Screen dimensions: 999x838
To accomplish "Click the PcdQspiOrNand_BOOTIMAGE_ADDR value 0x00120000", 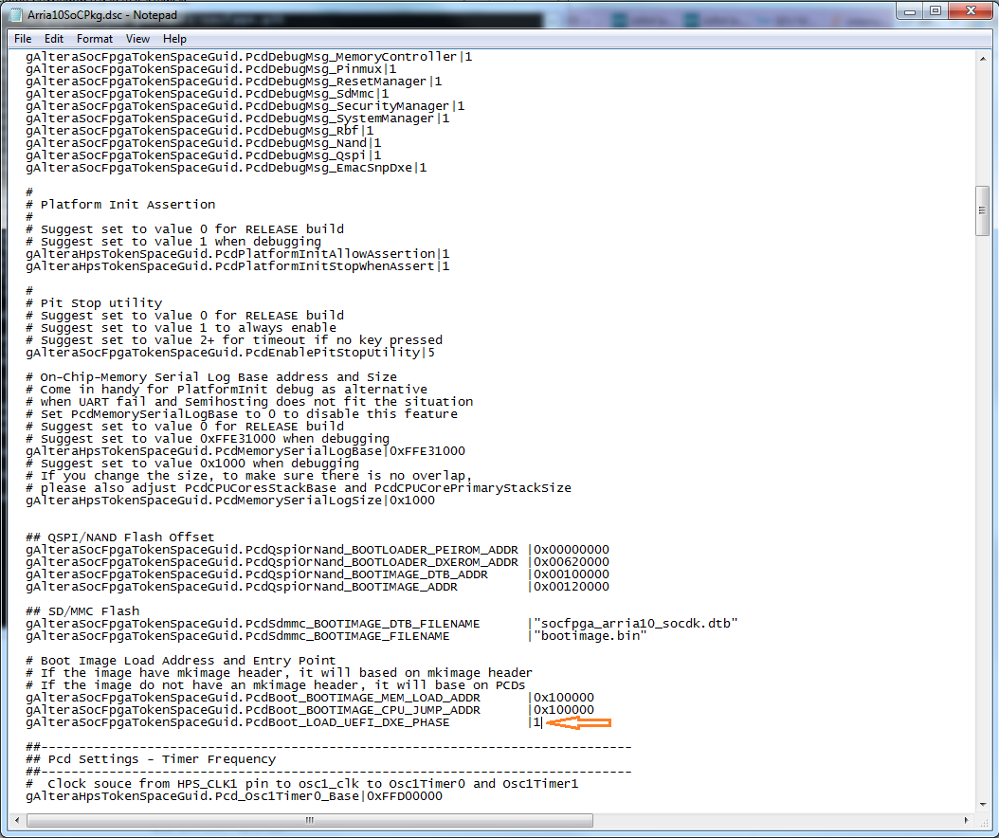I will coord(572,587).
